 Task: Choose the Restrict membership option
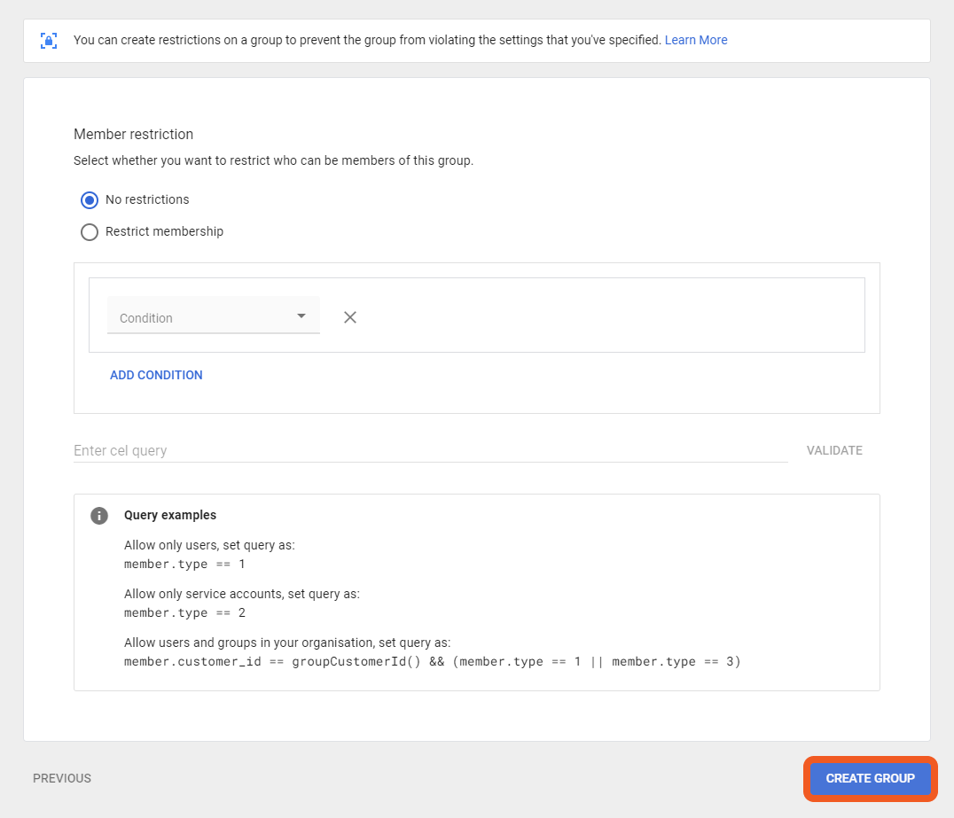tap(90, 232)
